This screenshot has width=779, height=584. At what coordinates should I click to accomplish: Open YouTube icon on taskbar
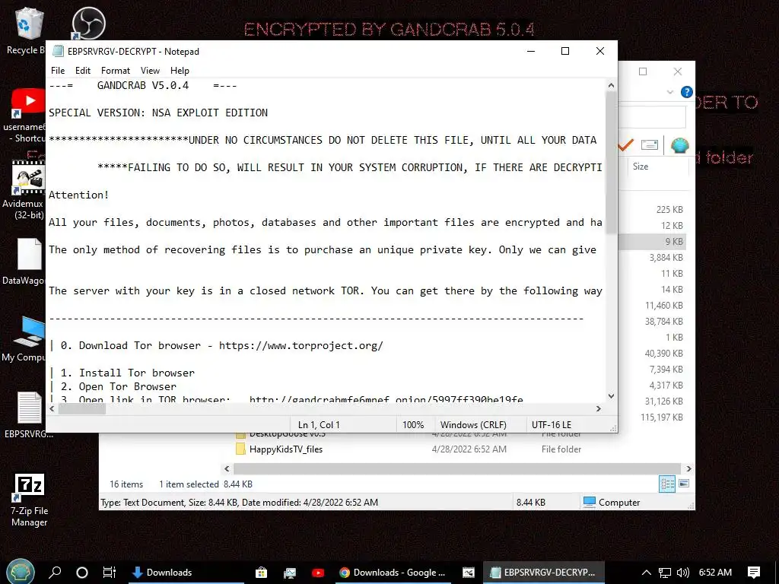pos(318,572)
